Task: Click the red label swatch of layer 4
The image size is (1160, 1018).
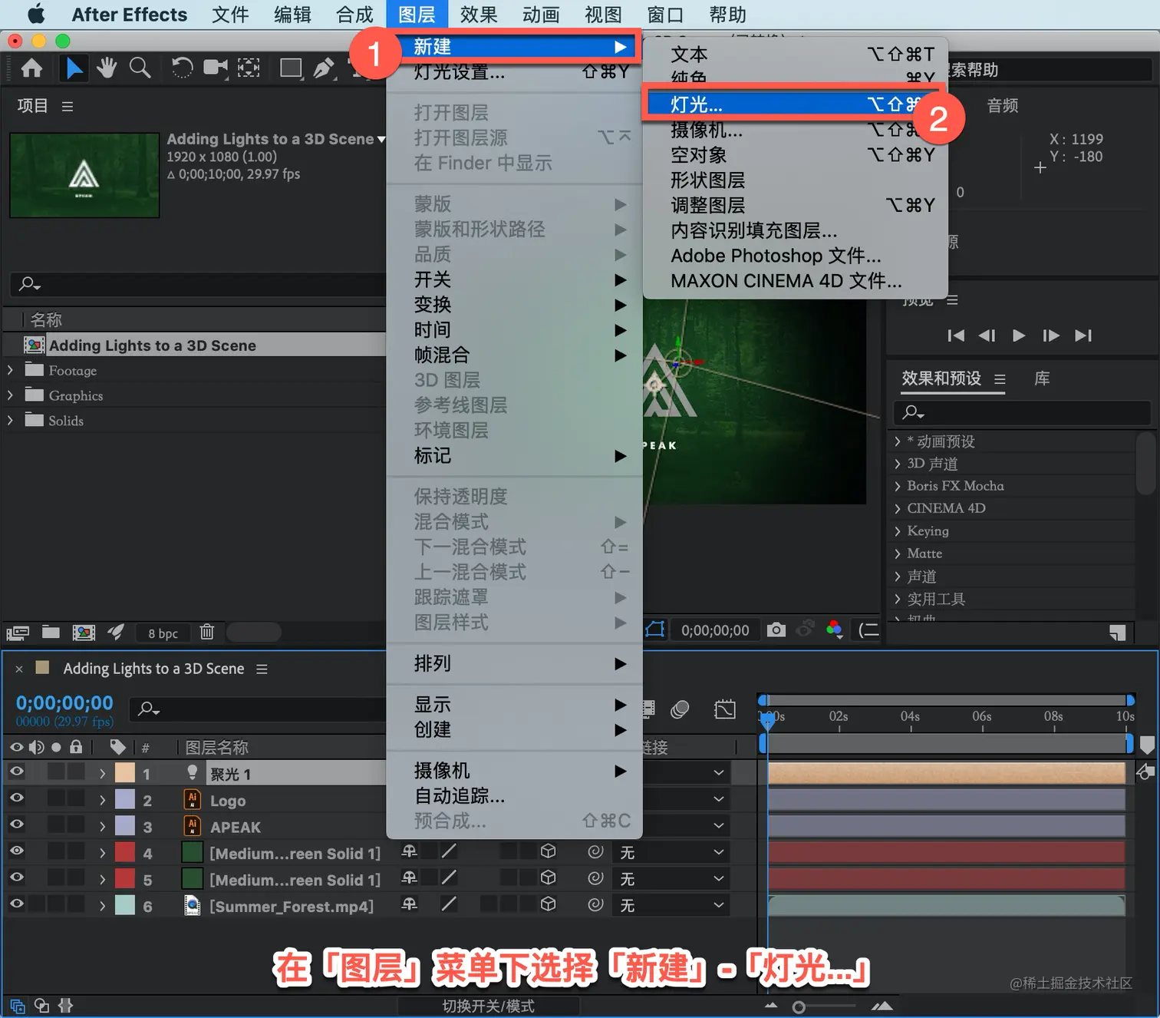Action: coord(125,852)
